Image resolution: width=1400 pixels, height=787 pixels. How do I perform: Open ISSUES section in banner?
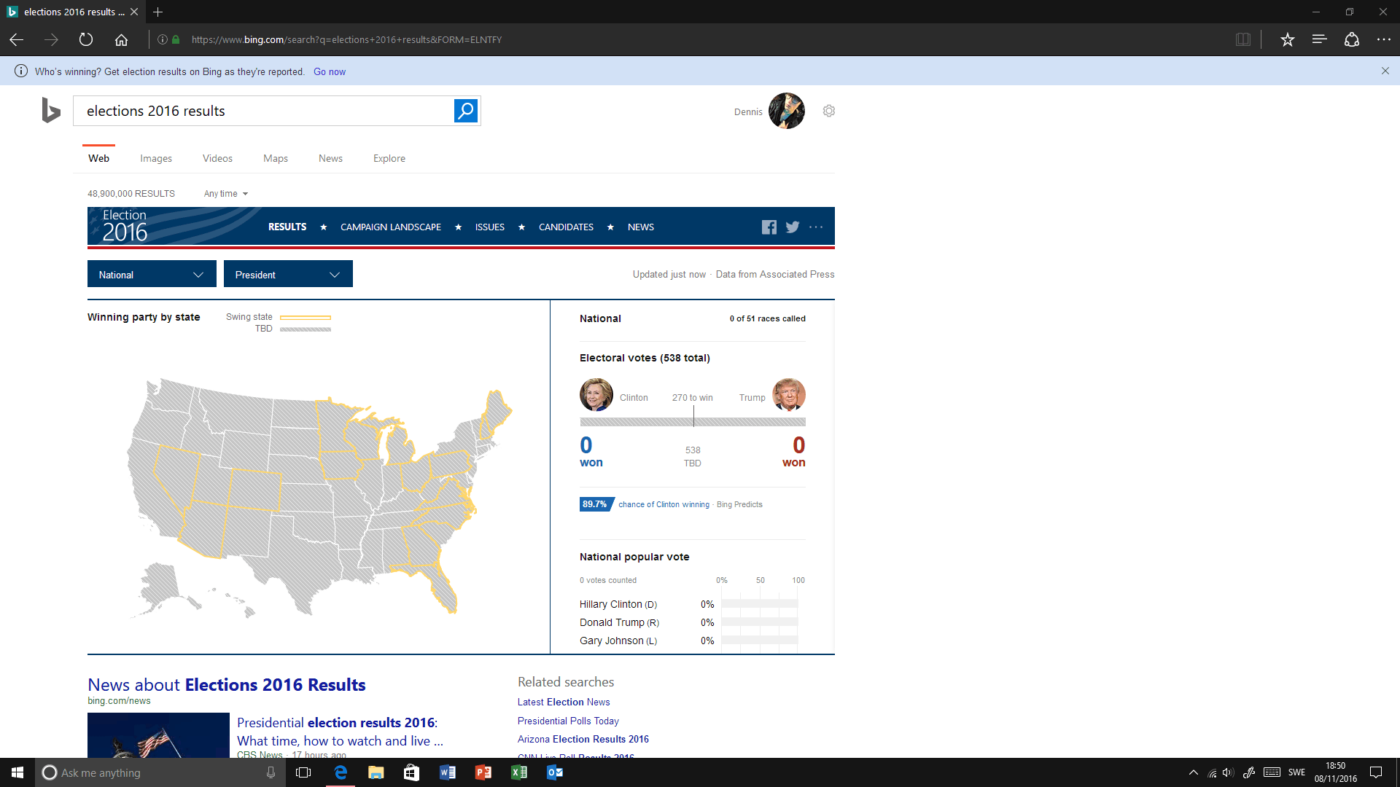(490, 227)
